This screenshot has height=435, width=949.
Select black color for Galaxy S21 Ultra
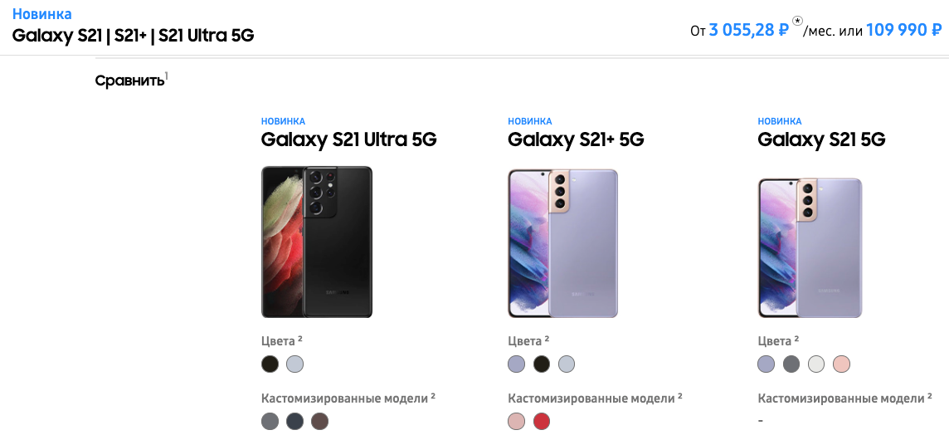tap(270, 364)
